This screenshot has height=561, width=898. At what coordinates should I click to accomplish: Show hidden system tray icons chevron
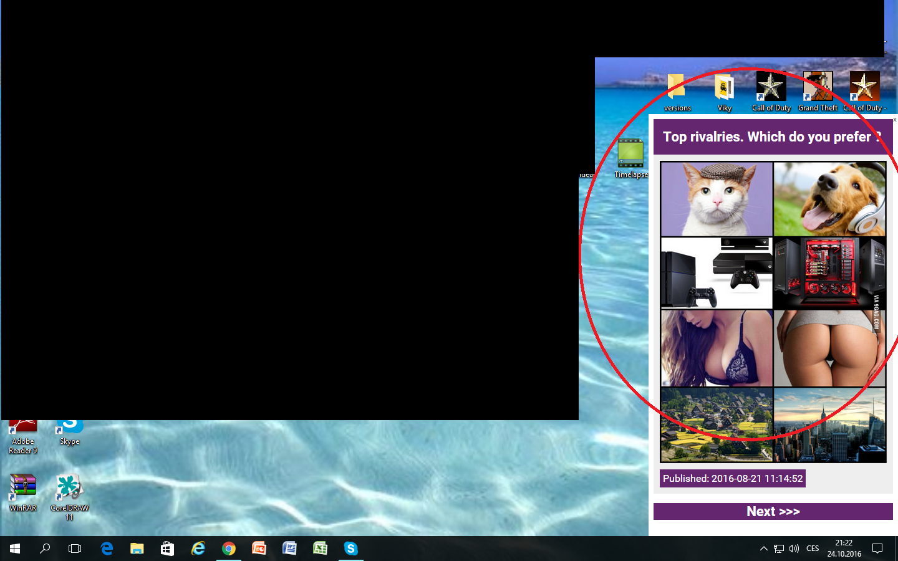pyautogui.click(x=763, y=549)
